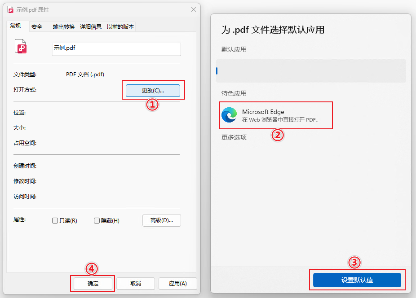The height and width of the screenshot is (298, 416).
Task: Expand 更多选项 in the app chooser
Action: tap(234, 137)
